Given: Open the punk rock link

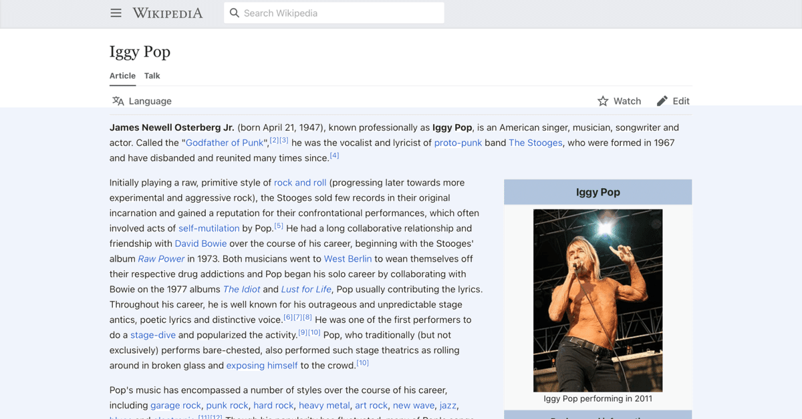Looking at the screenshot, I should pos(227,406).
